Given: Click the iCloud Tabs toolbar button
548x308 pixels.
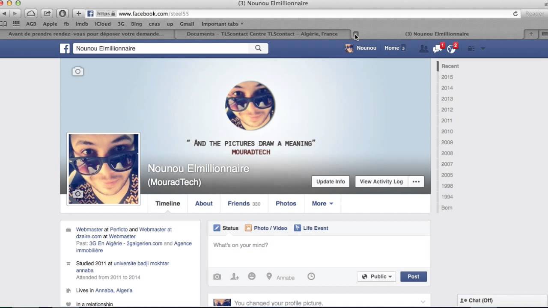Looking at the screenshot, I should point(31,14).
